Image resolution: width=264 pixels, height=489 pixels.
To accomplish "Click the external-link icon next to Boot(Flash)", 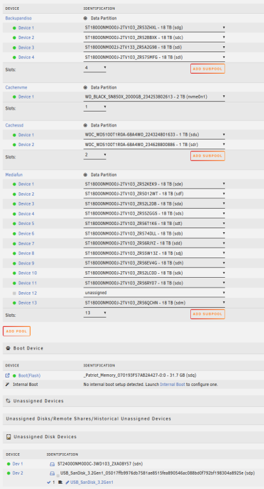I will click(x=8, y=376).
